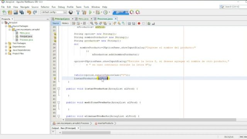The width and height of the screenshot is (247, 139).
Task: Start macro recording with red circle
Action: point(139,24)
